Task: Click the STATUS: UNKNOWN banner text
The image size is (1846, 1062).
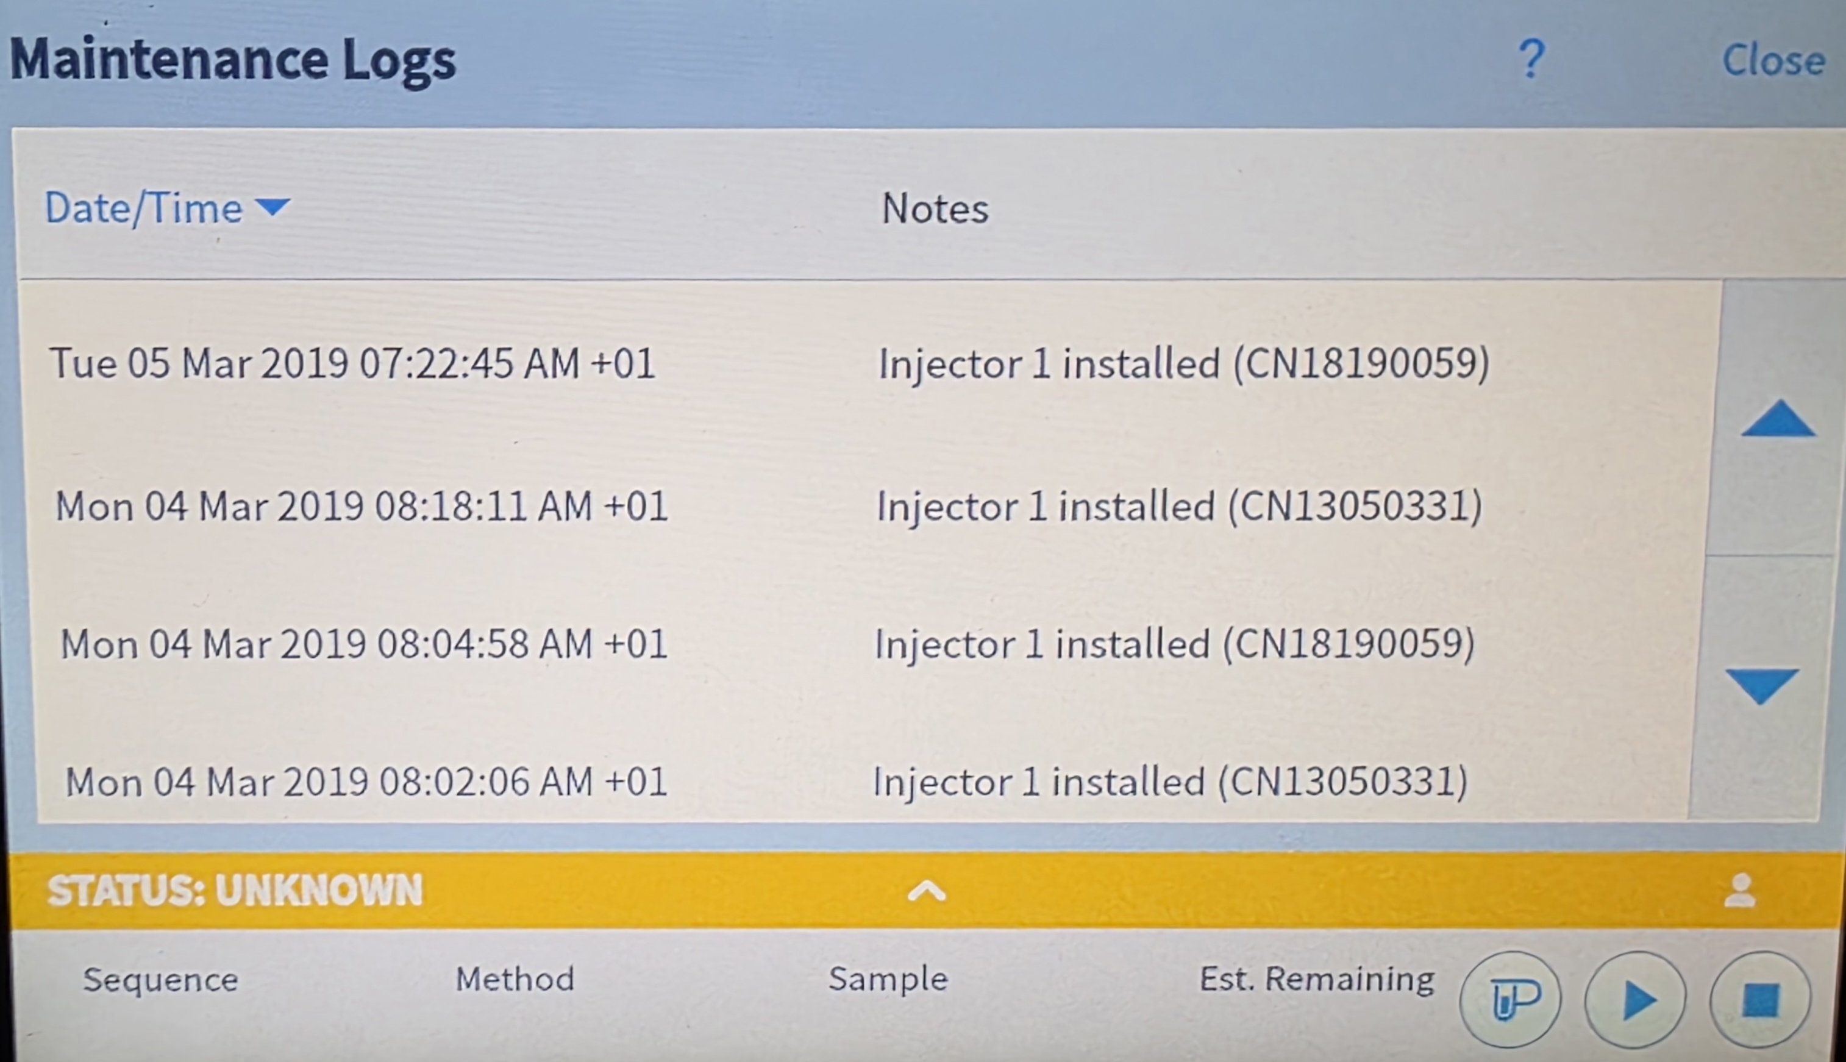Action: point(235,891)
